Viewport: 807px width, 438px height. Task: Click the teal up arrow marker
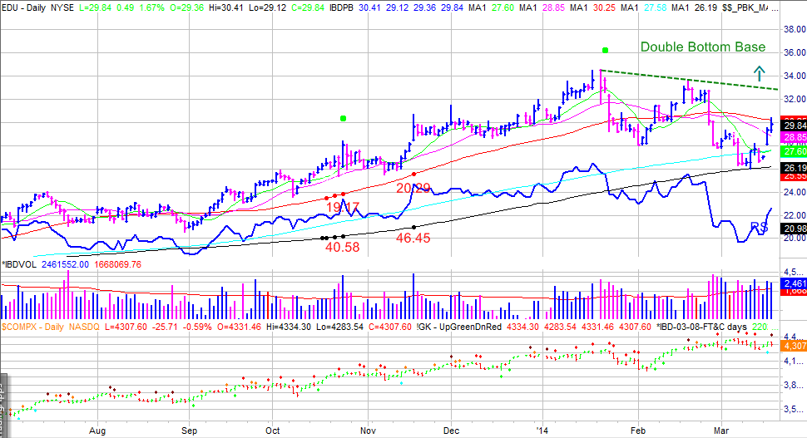[759, 73]
